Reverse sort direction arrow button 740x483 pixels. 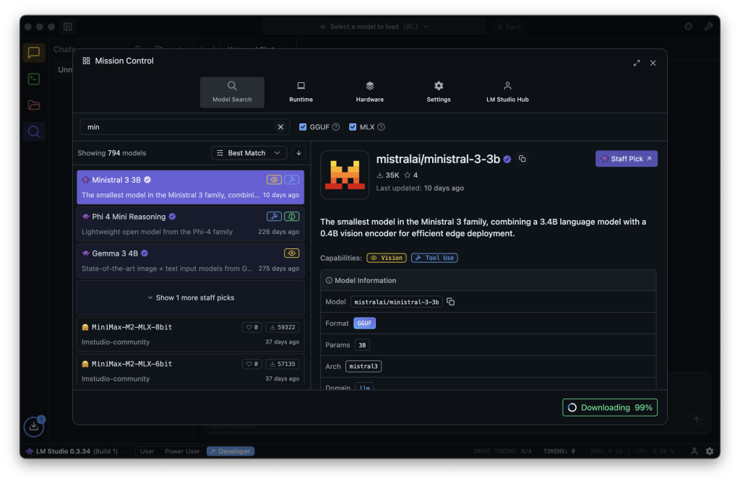[298, 153]
